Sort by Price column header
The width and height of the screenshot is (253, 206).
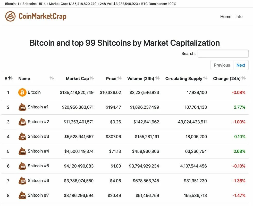[x=111, y=78]
